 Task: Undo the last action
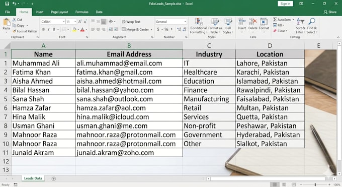pyautogui.click(x=15, y=4)
